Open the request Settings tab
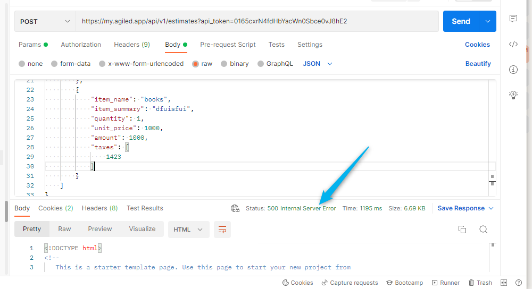532x289 pixels. pos(310,45)
